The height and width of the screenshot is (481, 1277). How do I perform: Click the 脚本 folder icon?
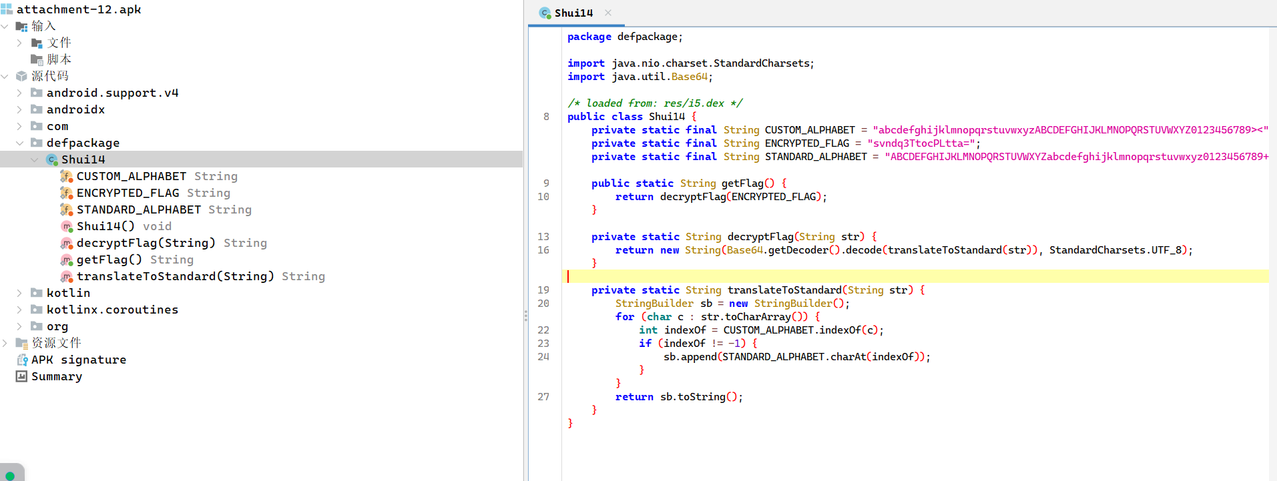click(37, 60)
